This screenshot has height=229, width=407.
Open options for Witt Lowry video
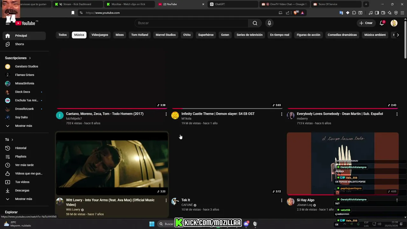click(166, 200)
